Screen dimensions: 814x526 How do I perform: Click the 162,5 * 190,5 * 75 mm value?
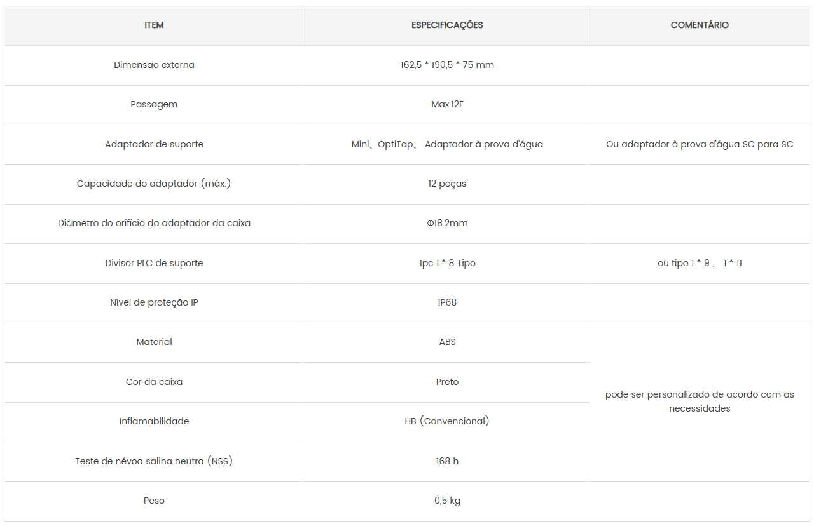coord(447,65)
